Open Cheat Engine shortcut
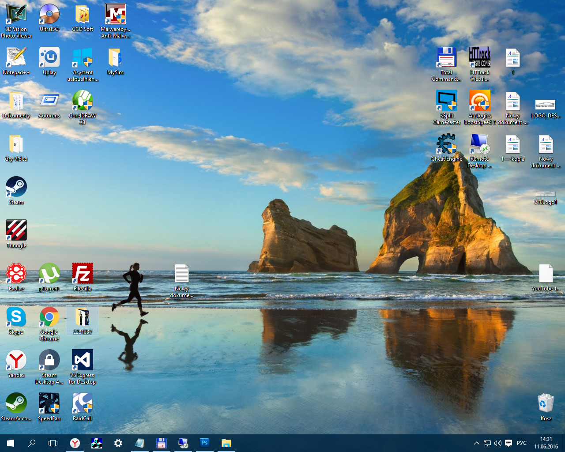The image size is (565, 452). [x=447, y=147]
